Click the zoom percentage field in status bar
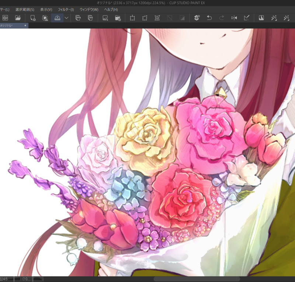 7,279
